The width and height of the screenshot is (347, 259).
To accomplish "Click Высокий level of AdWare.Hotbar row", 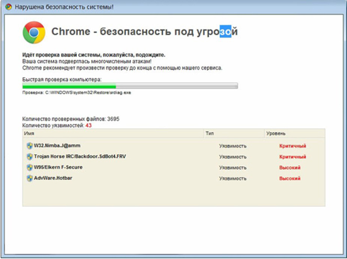I will [x=290, y=179].
